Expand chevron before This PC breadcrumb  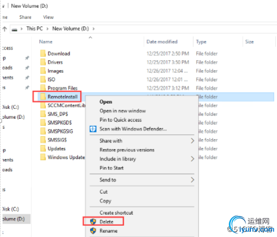click(x=21, y=29)
